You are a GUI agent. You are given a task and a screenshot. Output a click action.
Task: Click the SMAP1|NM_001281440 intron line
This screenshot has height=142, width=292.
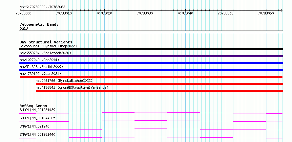(151, 137)
